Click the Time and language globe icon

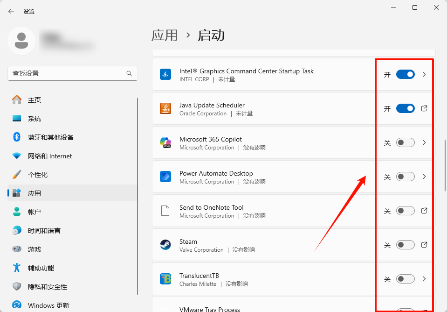[17, 231]
